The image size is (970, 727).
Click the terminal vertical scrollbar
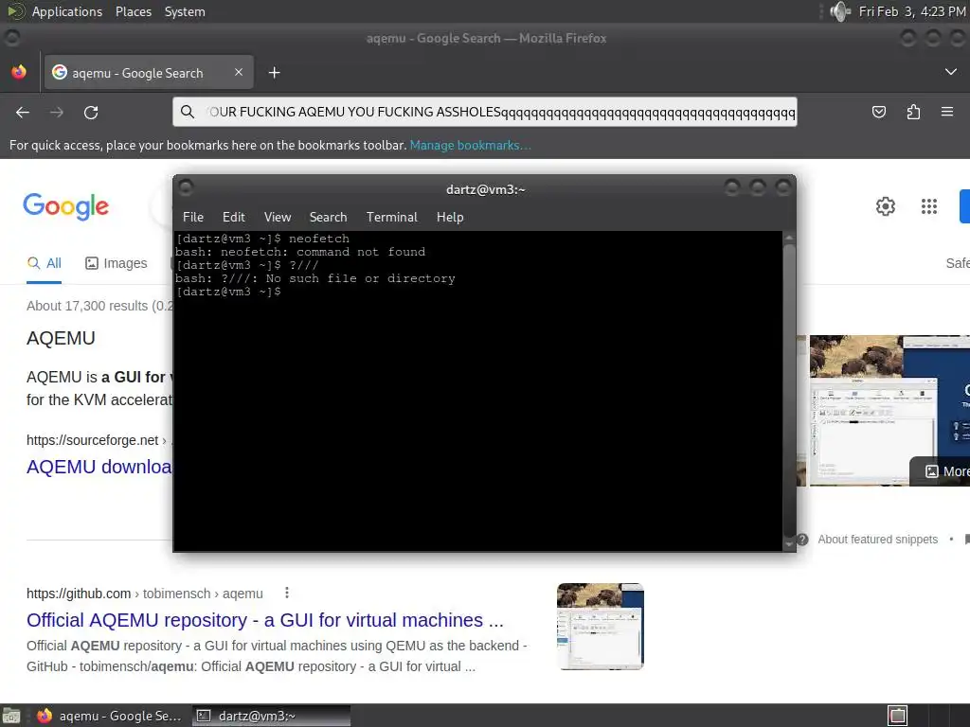[x=789, y=391]
